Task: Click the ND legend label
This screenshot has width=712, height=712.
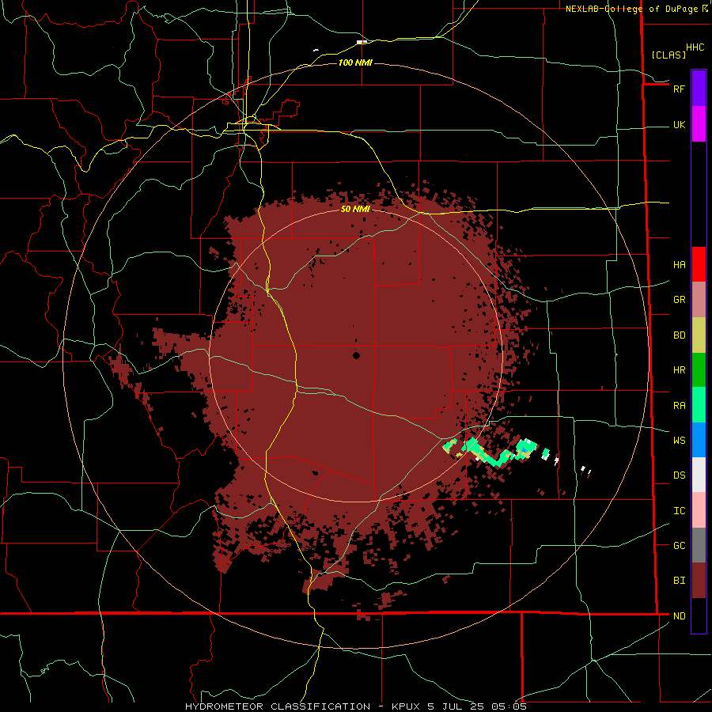Action: coord(679,615)
